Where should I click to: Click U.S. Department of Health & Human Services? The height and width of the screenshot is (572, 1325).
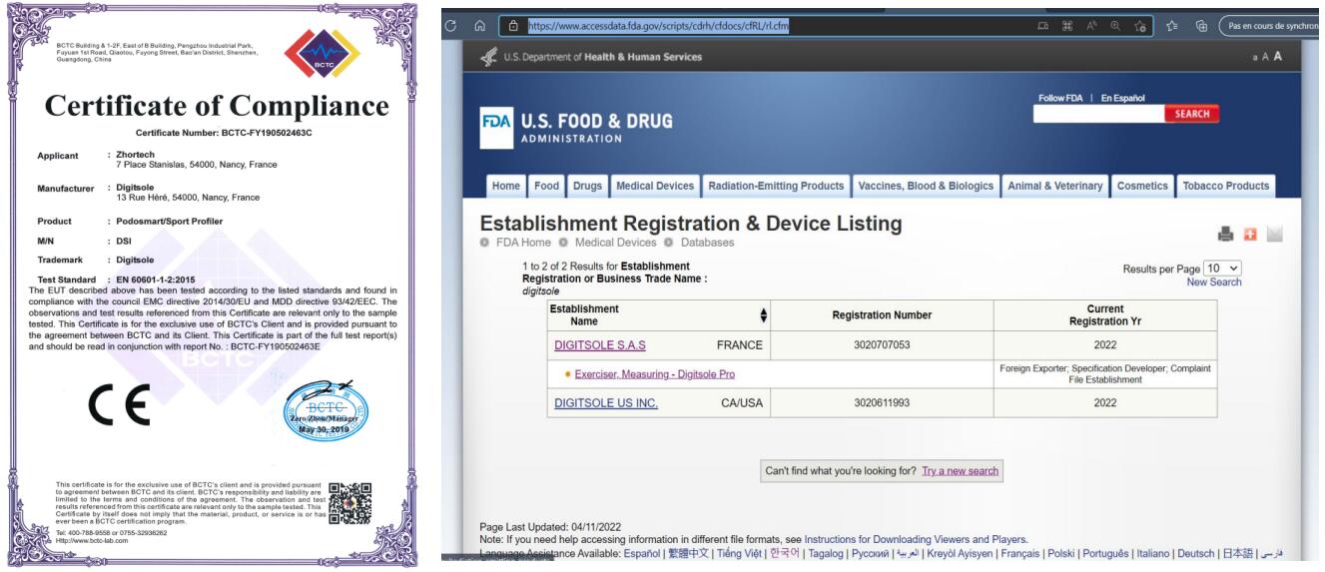point(602,57)
